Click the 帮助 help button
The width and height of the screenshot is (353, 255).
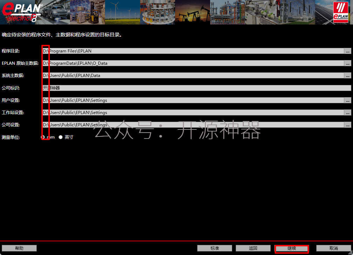[x=19, y=248]
